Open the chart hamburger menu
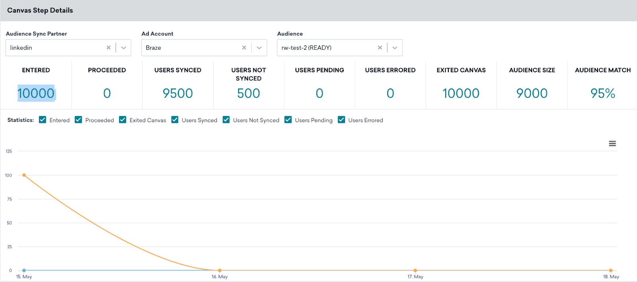The width and height of the screenshot is (637, 282). coord(612,143)
